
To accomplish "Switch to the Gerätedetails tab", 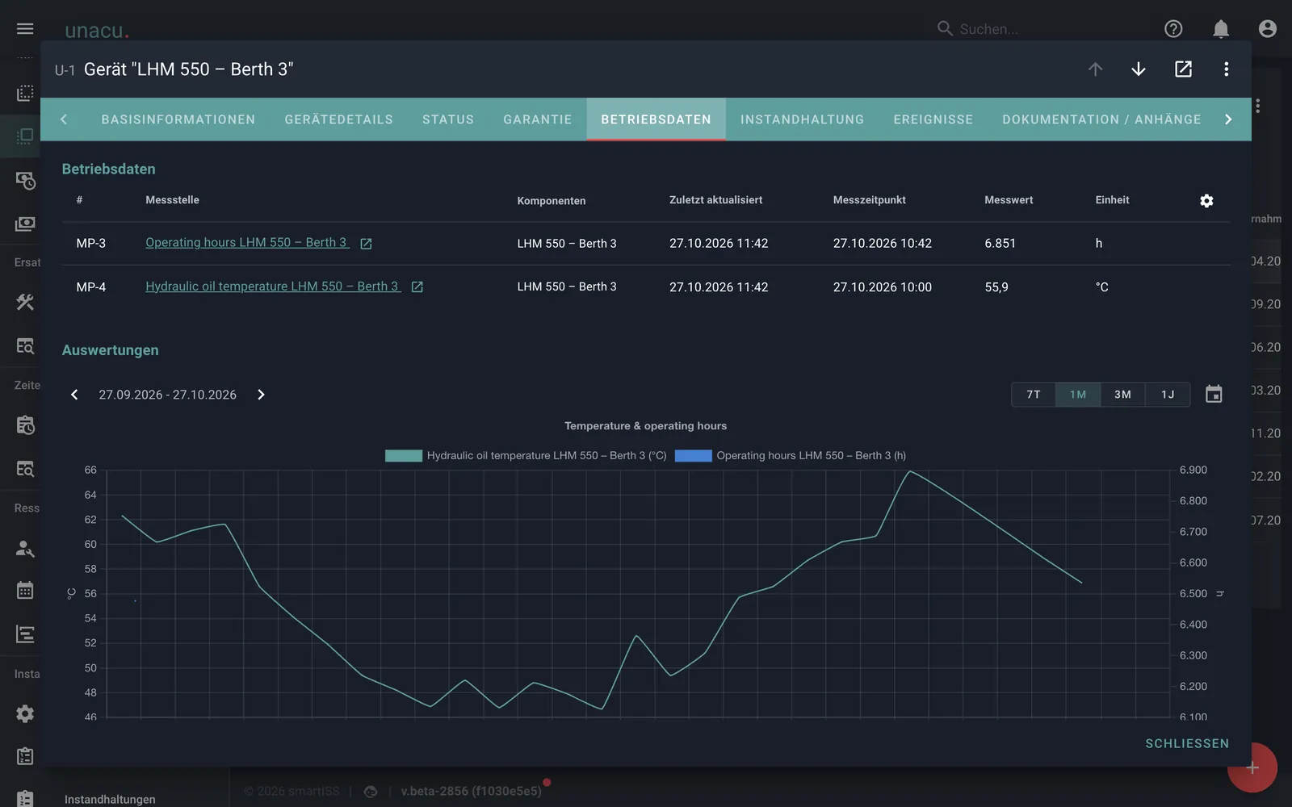I will click(339, 119).
